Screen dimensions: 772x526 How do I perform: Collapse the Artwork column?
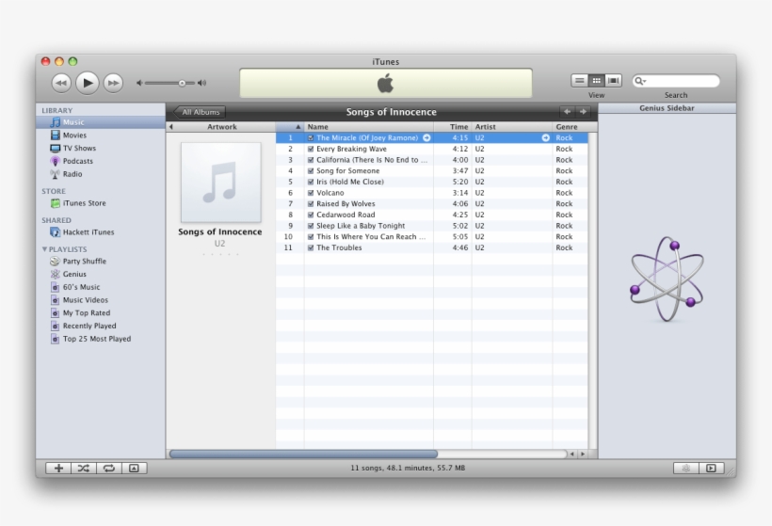pos(170,127)
